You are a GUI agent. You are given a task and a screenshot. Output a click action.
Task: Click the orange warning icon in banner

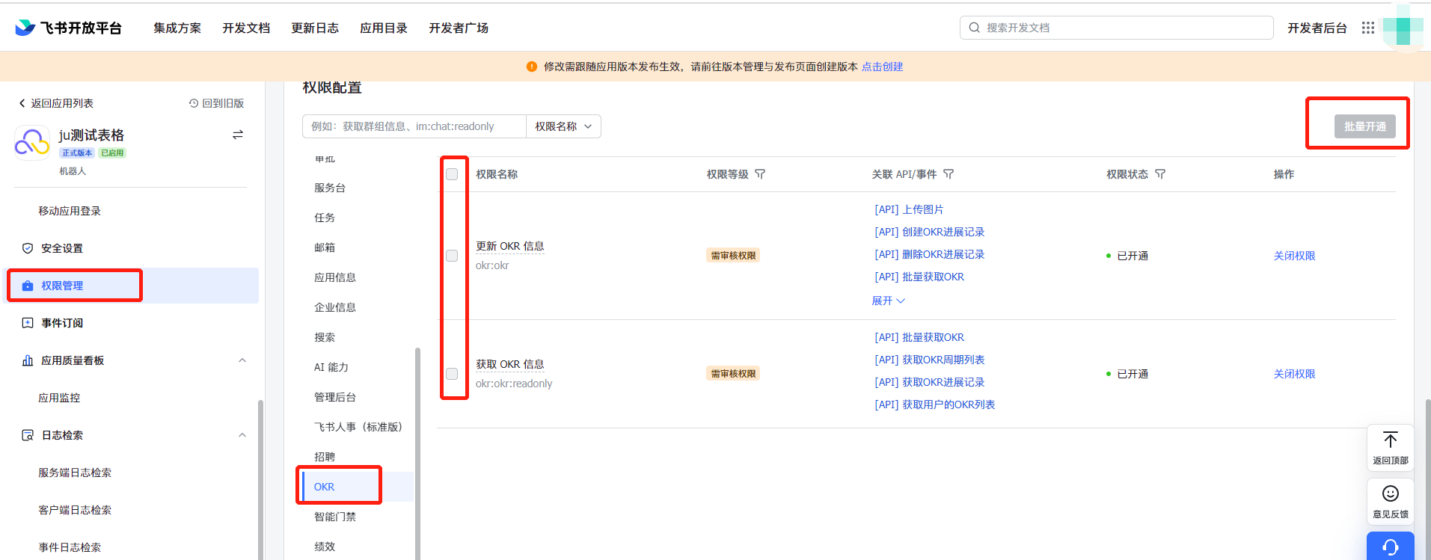tap(532, 67)
